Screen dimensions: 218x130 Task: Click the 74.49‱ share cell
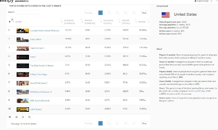coord(143,109)
